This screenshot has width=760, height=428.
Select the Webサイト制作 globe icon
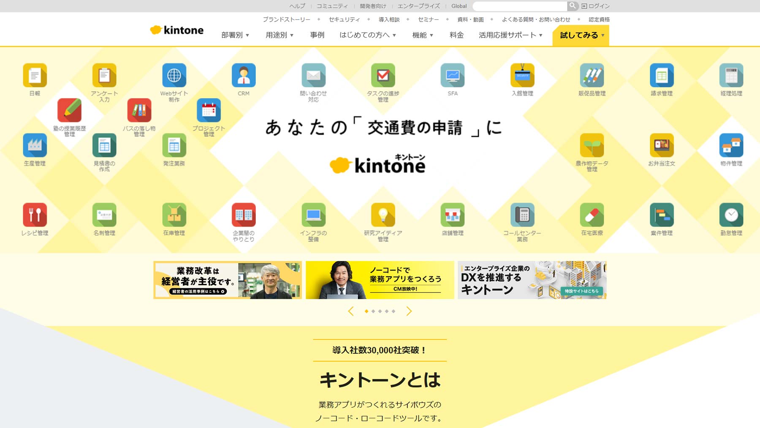point(174,75)
